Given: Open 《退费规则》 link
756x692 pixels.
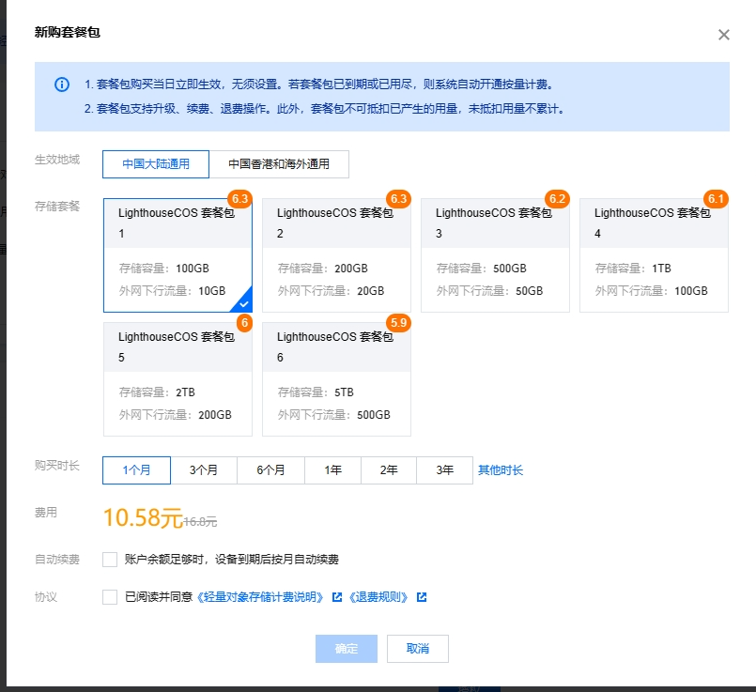Looking at the screenshot, I should click(x=378, y=597).
